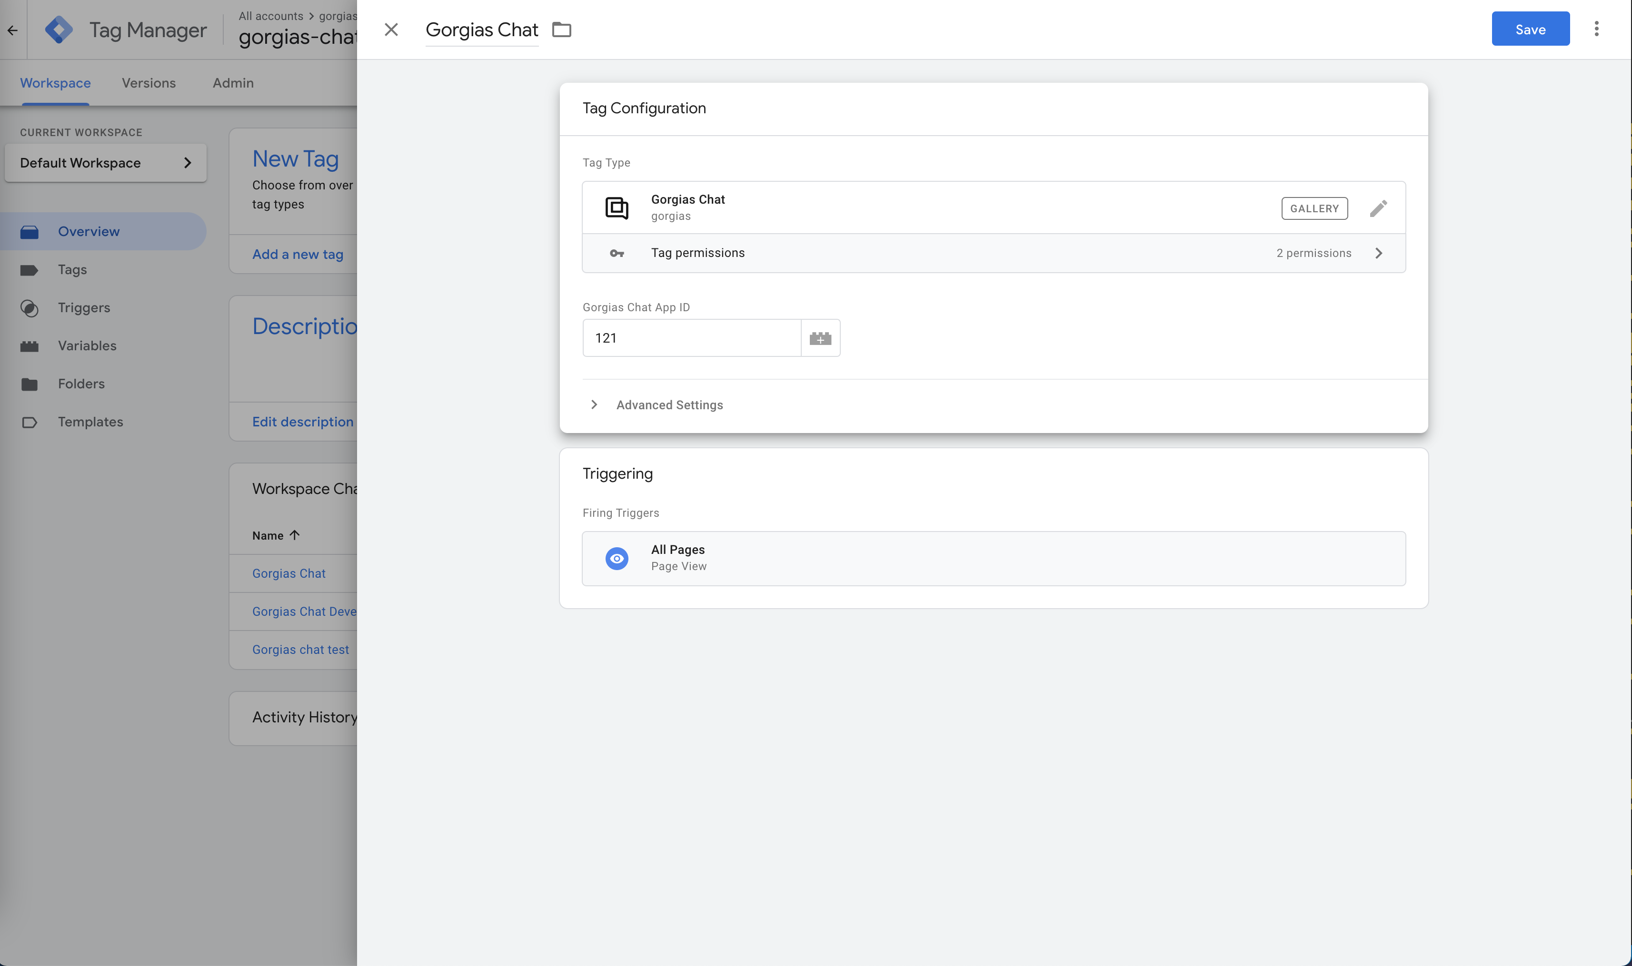
Task: Open Templates in the sidebar
Action: coord(90,422)
